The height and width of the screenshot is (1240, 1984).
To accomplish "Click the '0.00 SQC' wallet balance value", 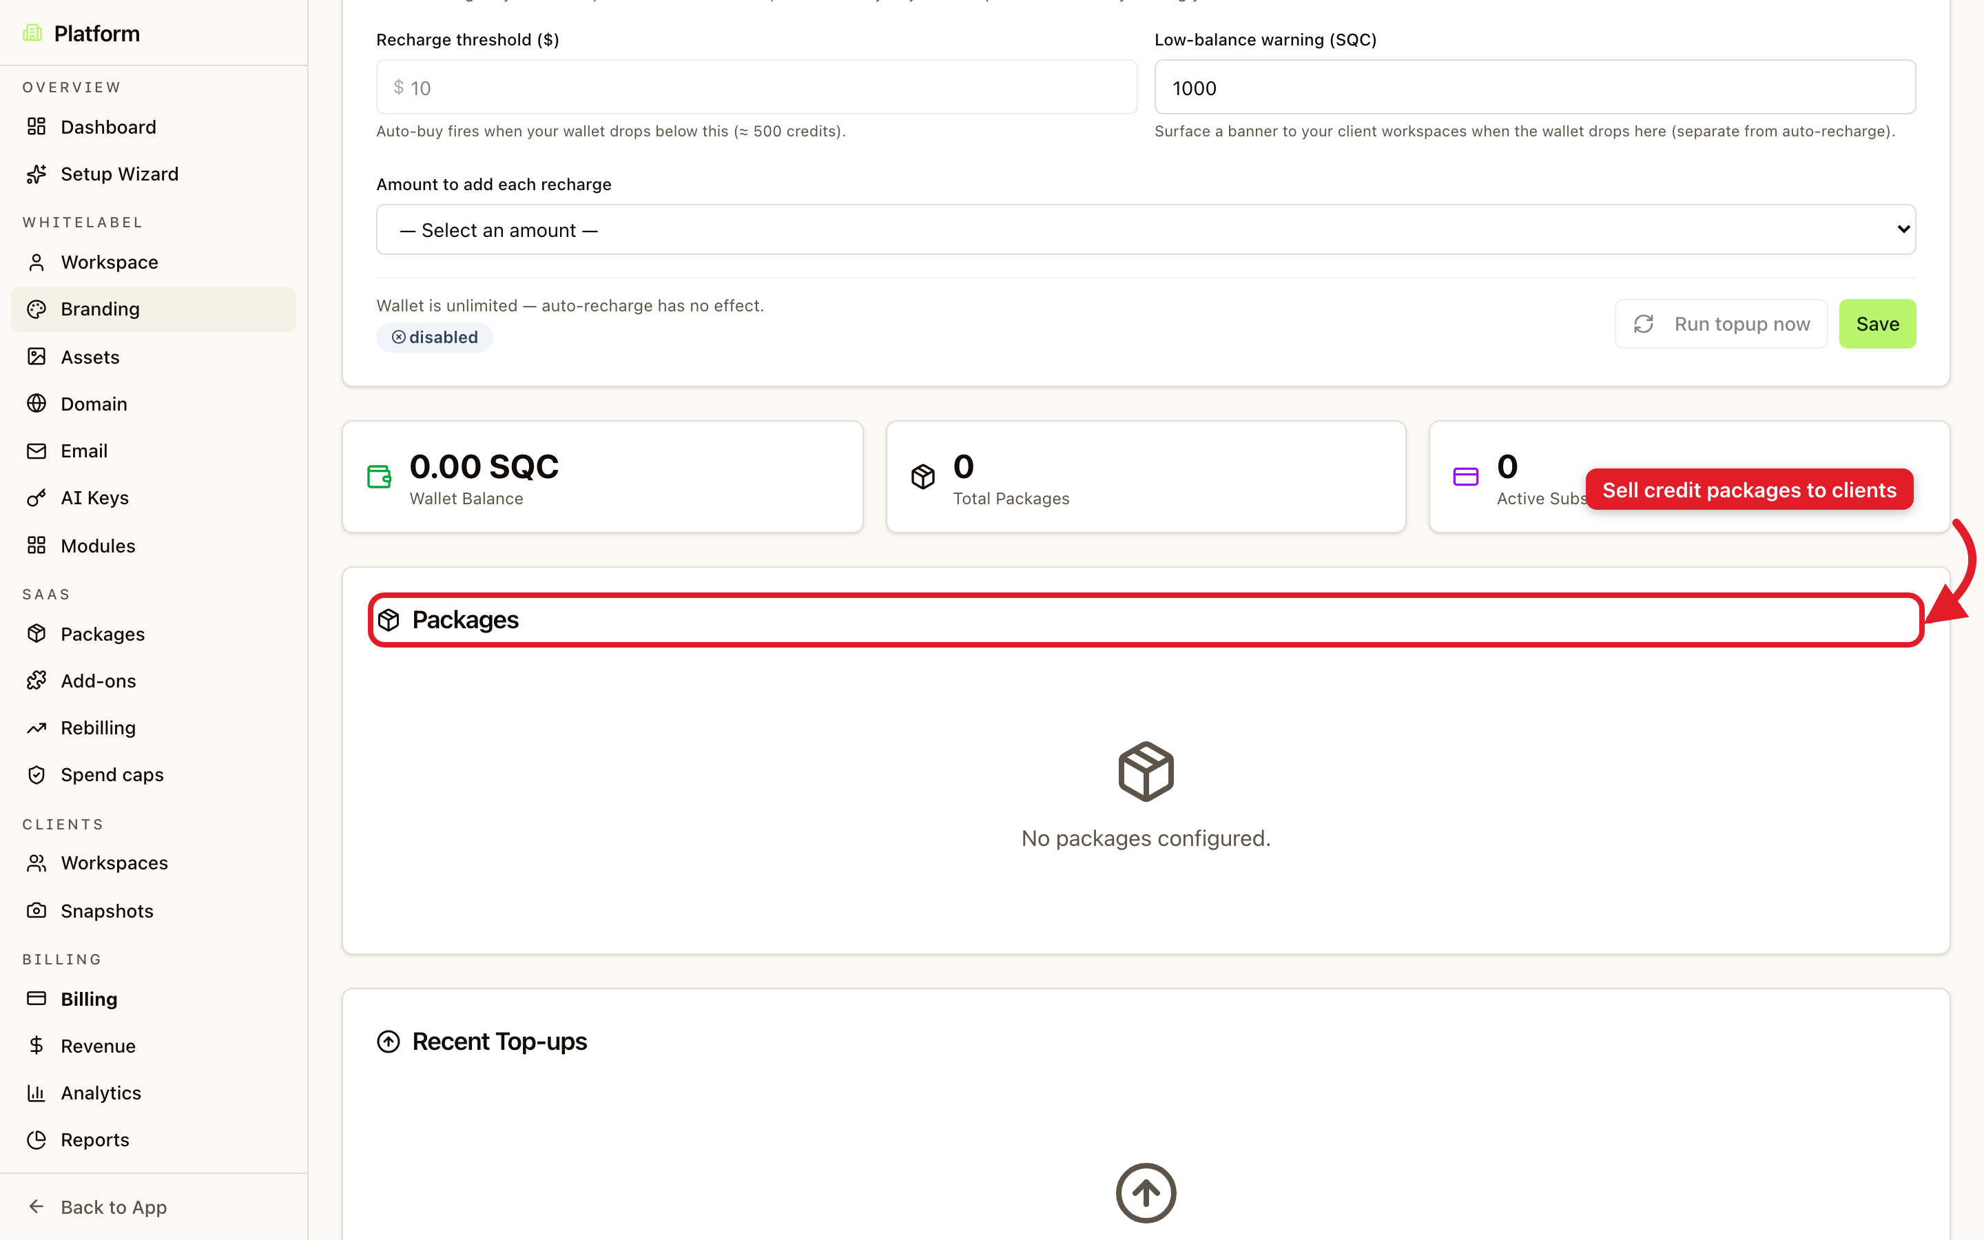I will pos(484,466).
